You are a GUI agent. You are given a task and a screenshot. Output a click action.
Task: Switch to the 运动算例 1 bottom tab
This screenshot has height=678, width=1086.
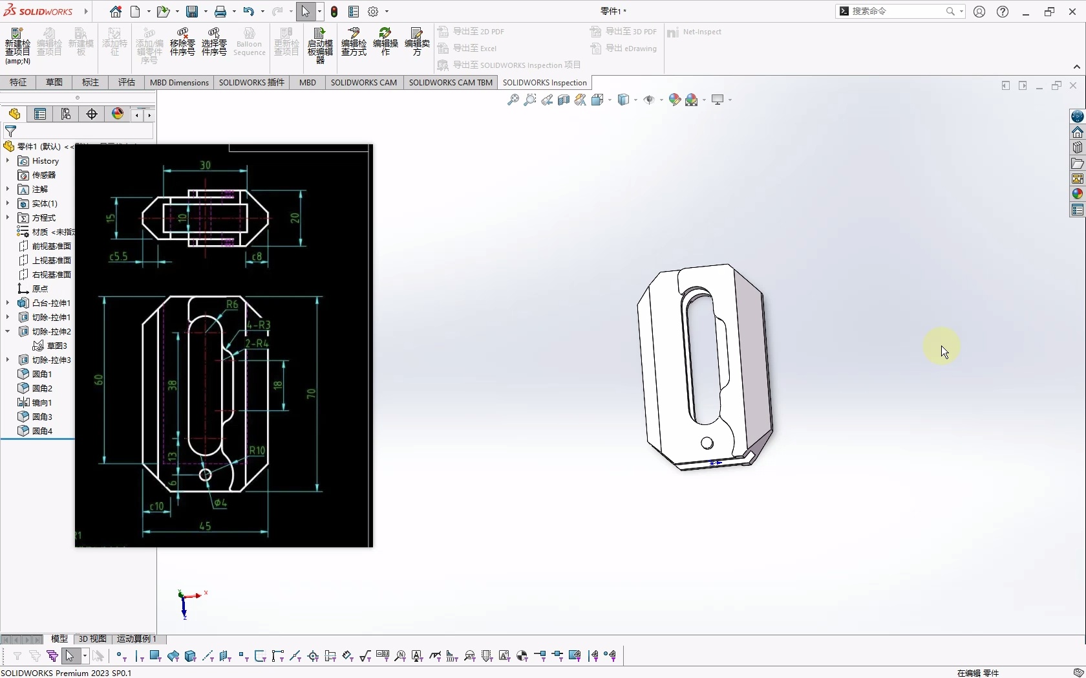point(136,639)
